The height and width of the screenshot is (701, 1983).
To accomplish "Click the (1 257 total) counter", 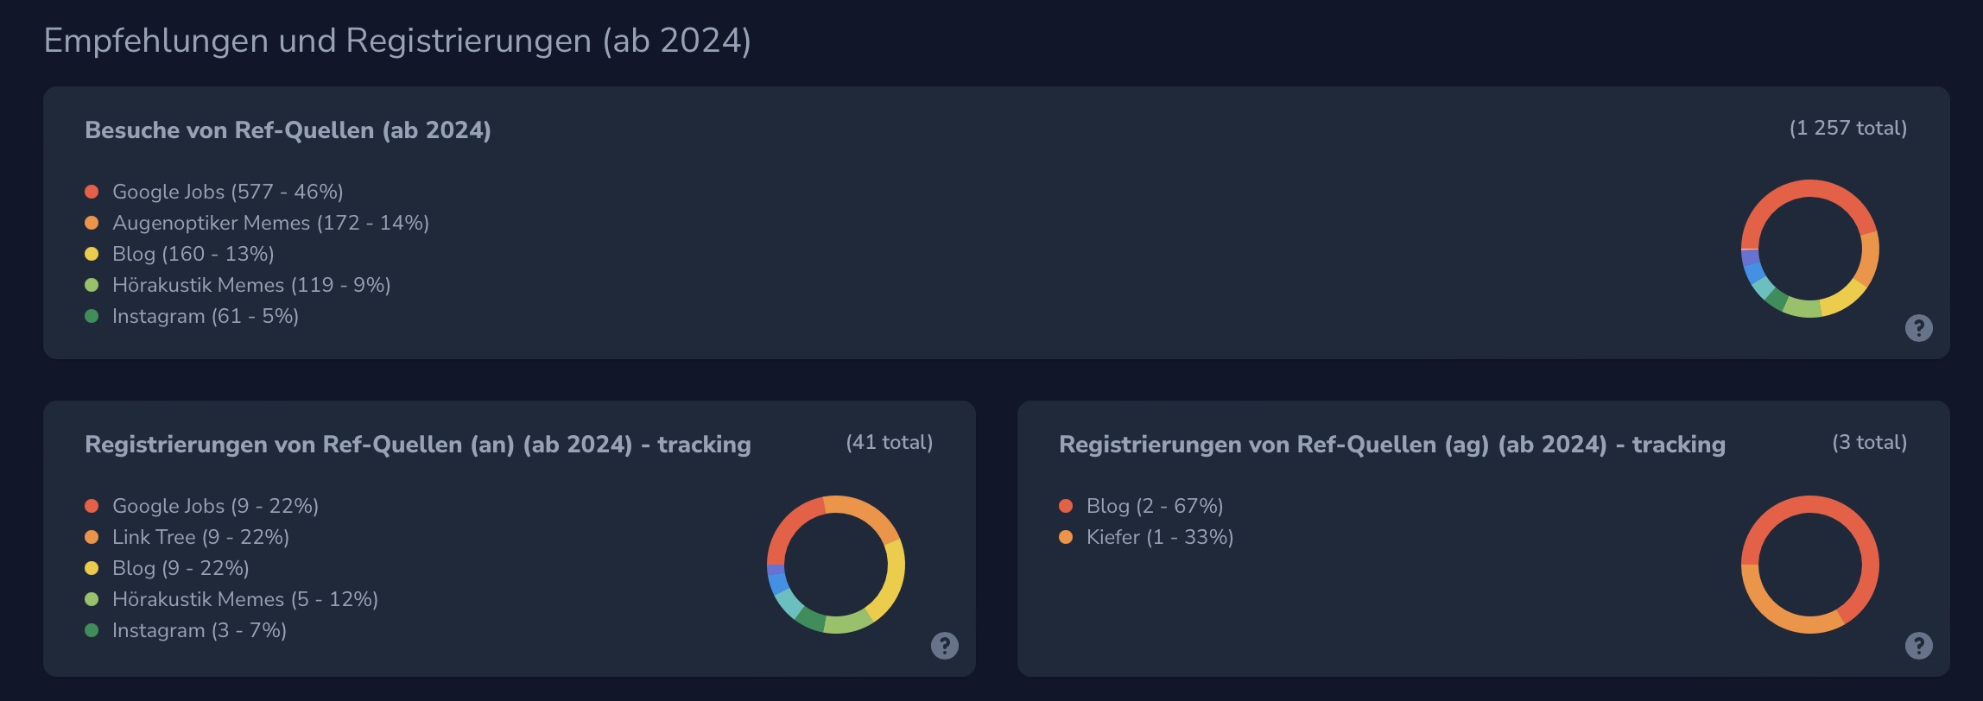I will pos(1848,127).
